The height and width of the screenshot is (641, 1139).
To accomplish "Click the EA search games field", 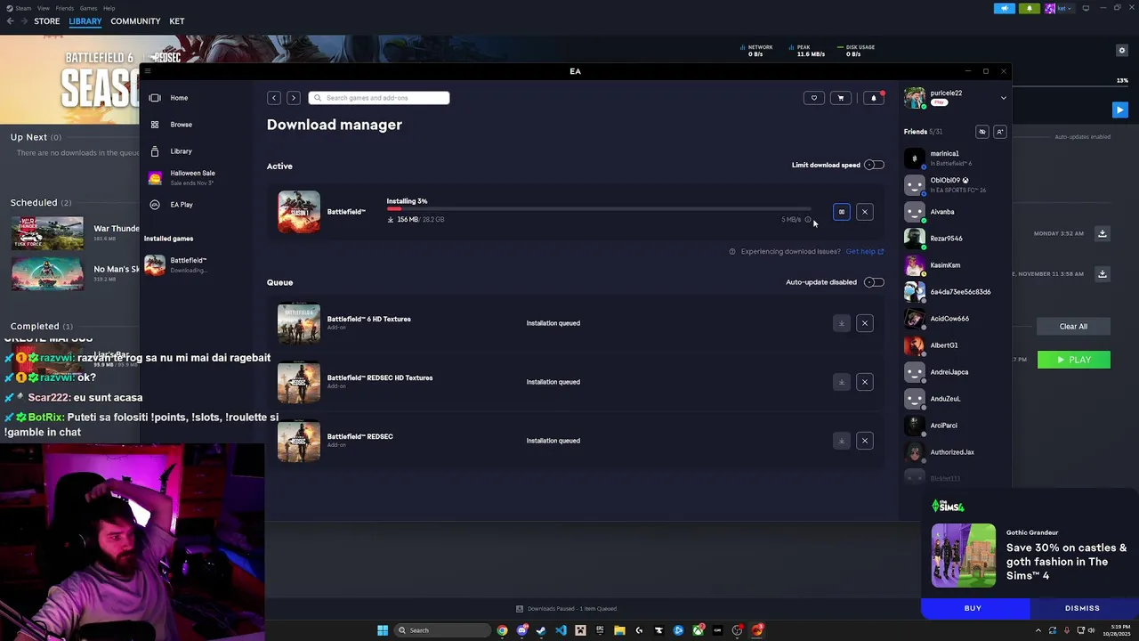I will pyautogui.click(x=379, y=98).
